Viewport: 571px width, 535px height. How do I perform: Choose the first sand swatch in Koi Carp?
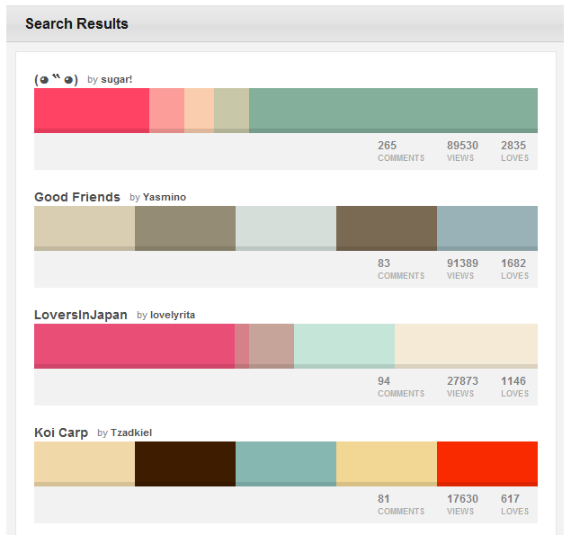(85, 464)
